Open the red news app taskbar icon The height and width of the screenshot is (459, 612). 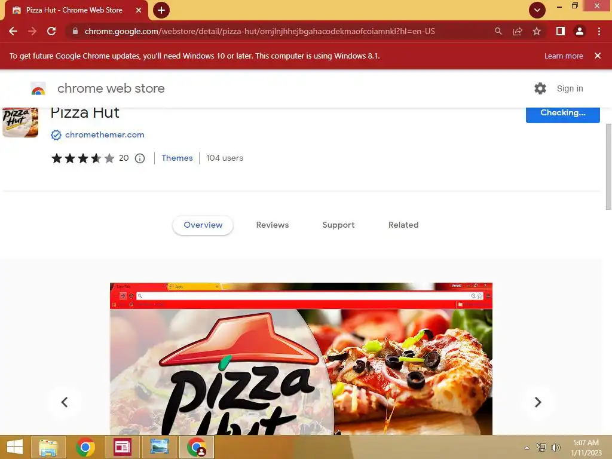click(122, 447)
